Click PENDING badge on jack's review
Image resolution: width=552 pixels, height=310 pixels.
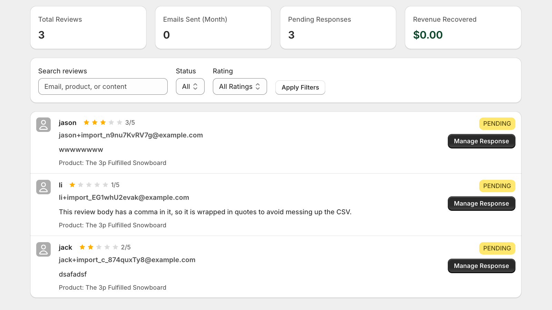[x=497, y=248]
